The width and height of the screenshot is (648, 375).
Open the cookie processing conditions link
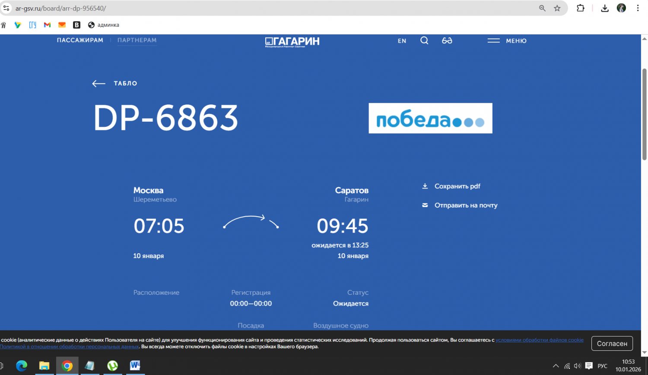pos(539,340)
